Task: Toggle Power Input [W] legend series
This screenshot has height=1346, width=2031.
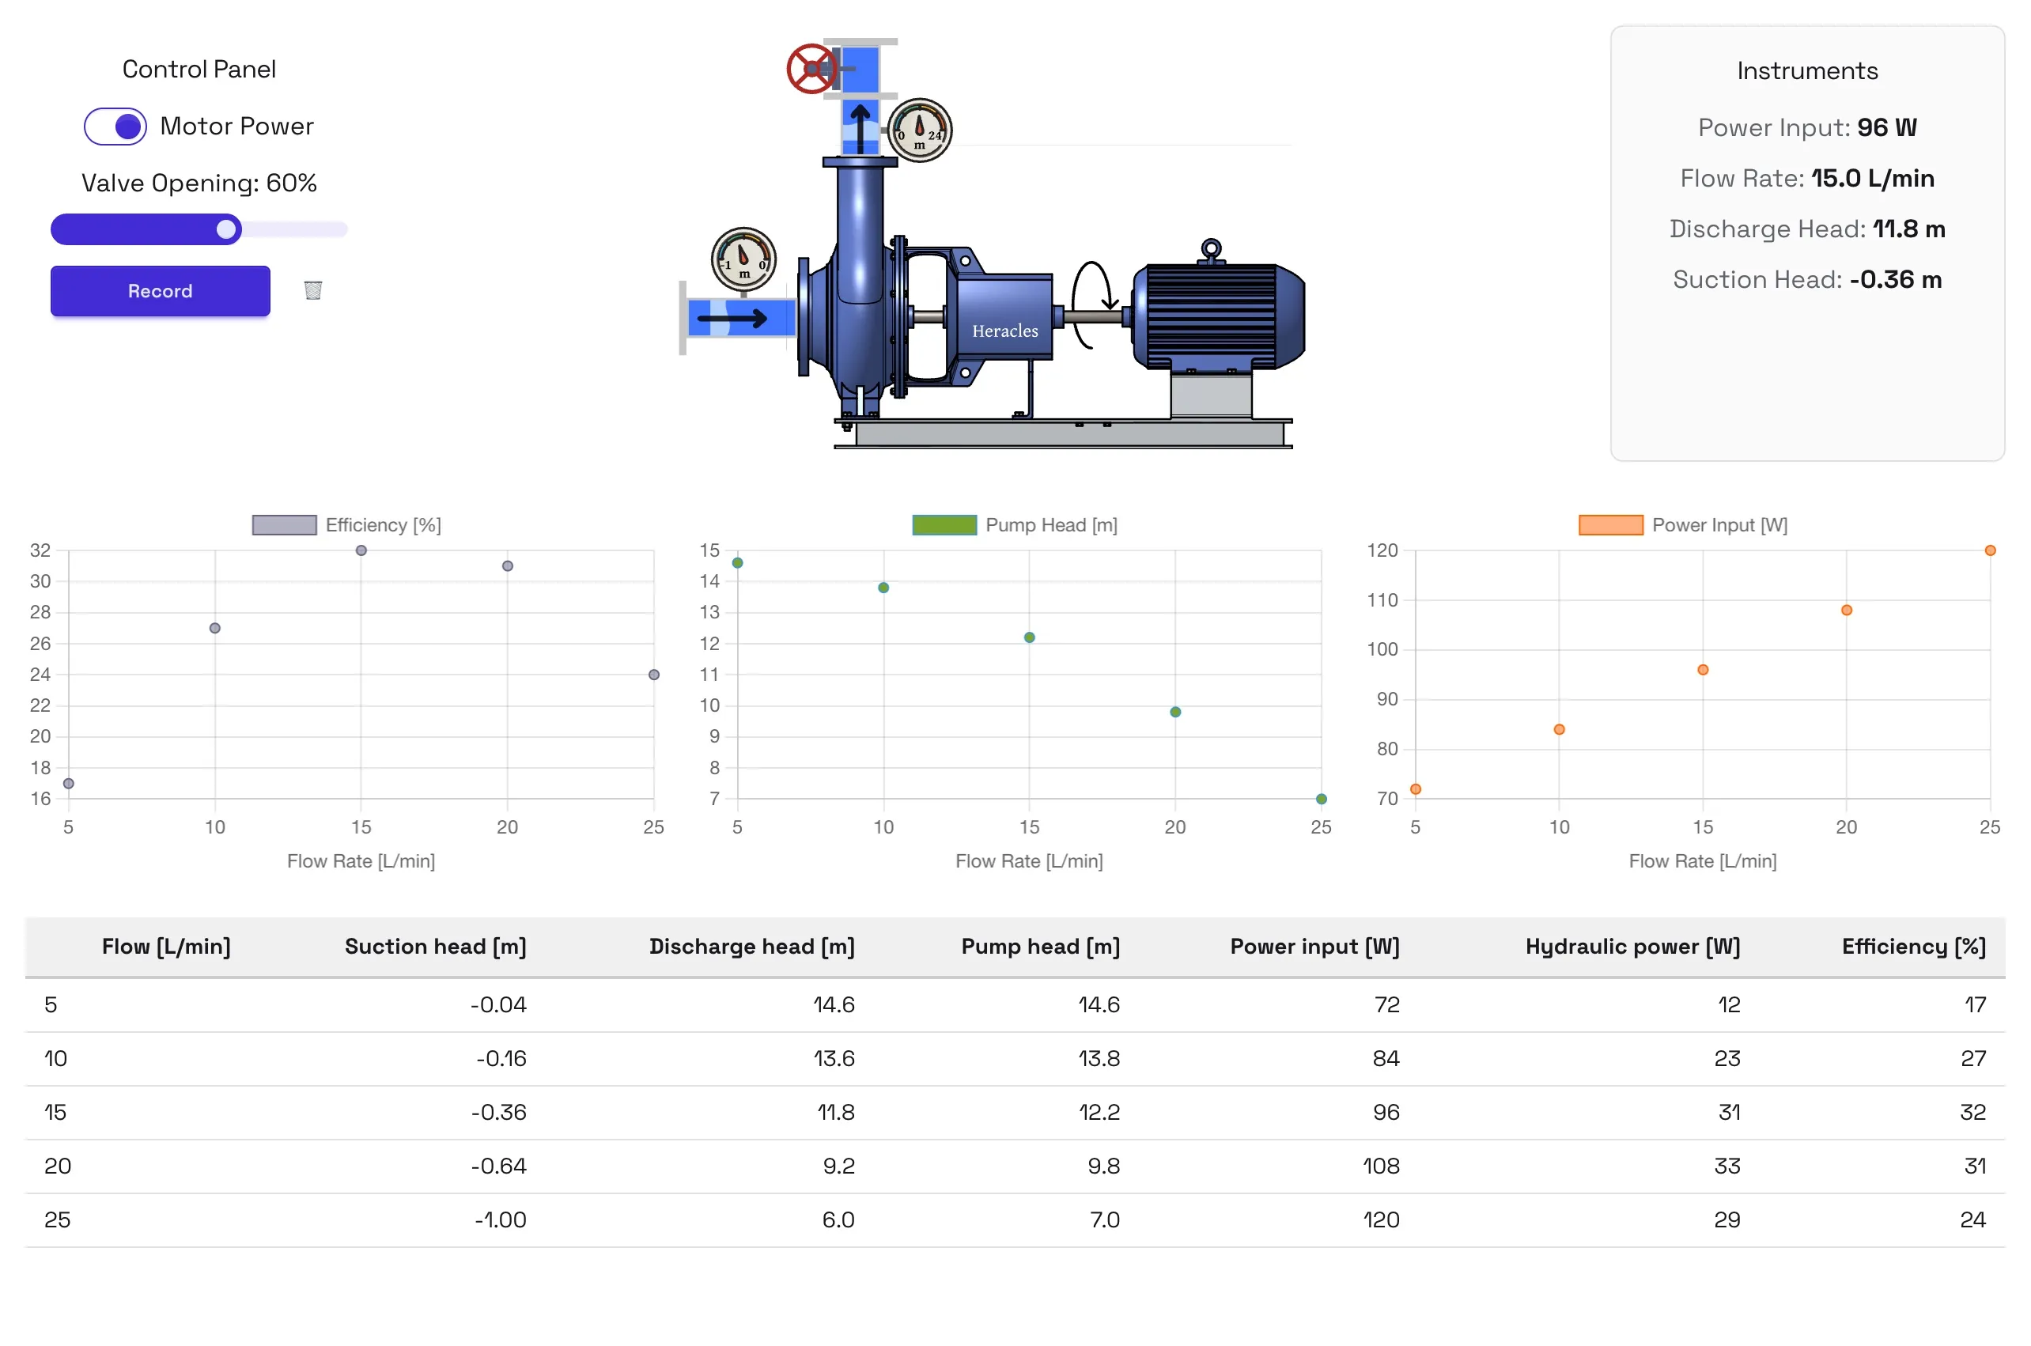Action: 1683,524
